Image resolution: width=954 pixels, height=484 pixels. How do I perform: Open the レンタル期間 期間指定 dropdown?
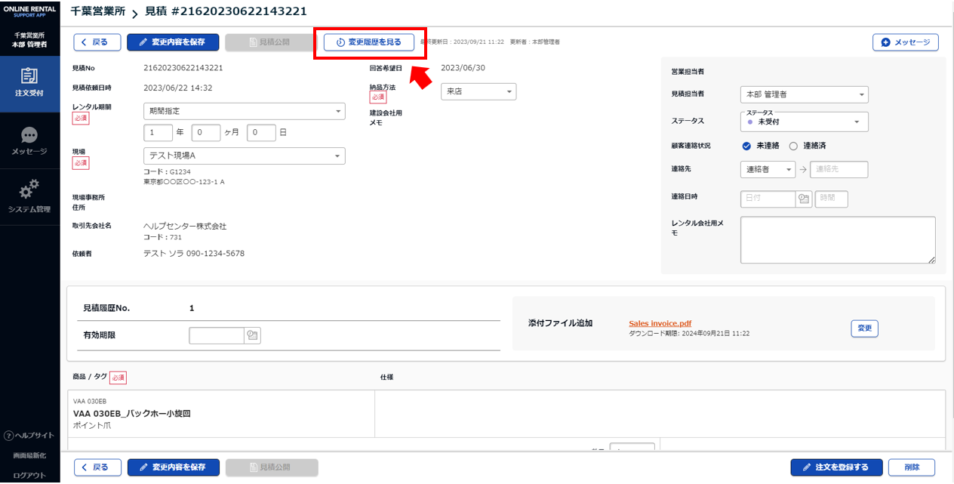[x=244, y=111]
